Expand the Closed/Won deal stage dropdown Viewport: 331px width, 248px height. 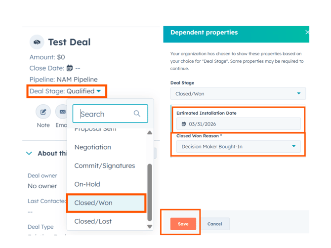(298, 94)
